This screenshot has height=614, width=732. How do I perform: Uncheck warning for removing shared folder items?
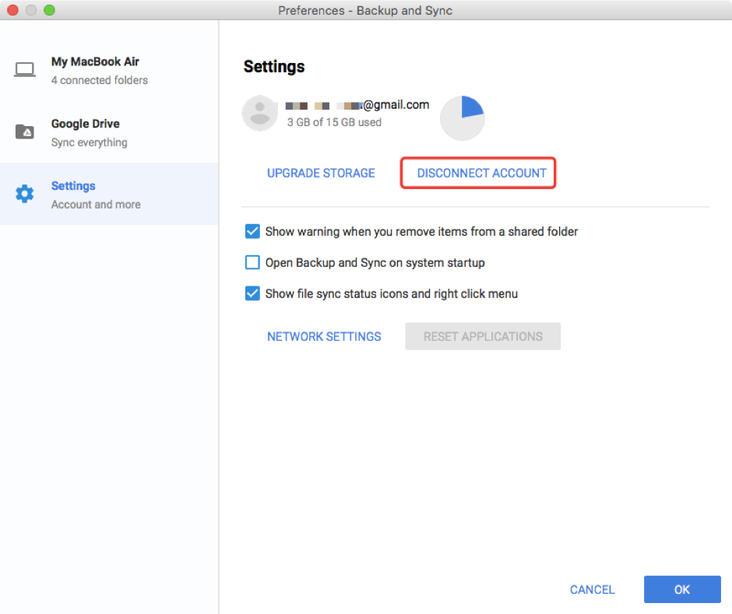252,231
